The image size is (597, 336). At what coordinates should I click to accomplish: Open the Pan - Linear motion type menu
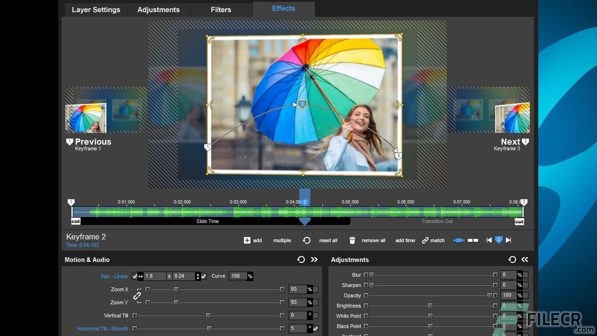(x=115, y=276)
